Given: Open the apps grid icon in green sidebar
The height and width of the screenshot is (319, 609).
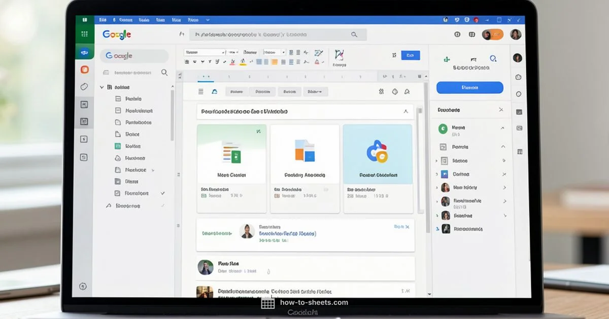Looking at the screenshot, I should [84, 34].
